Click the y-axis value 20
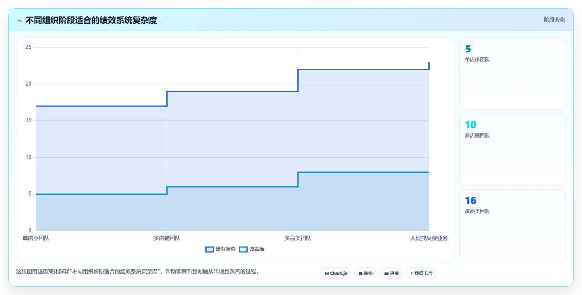The image size is (582, 295). [28, 84]
